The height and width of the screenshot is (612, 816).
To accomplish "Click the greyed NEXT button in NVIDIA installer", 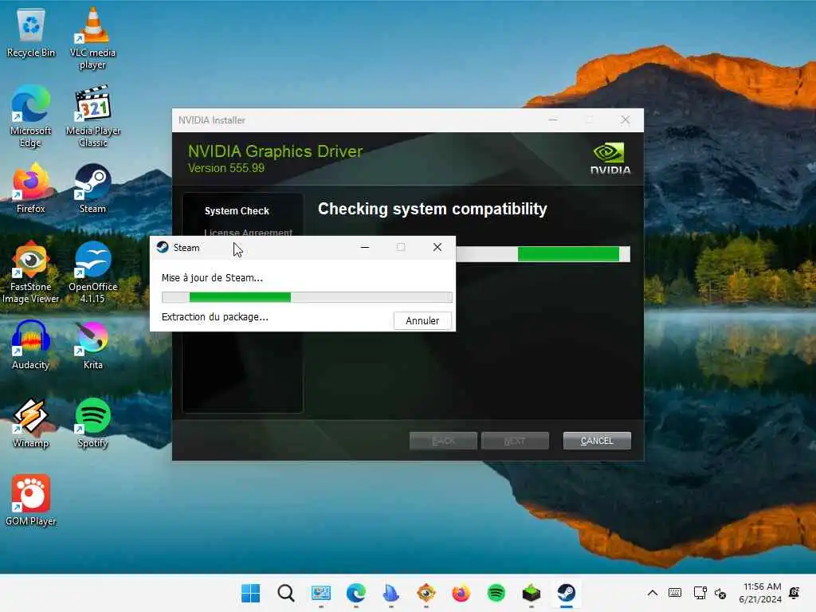I will coord(515,441).
